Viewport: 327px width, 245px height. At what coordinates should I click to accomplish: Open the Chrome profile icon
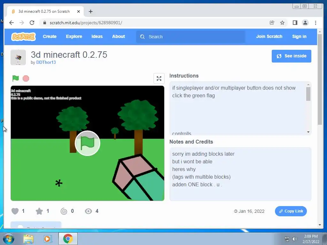coord(305,23)
